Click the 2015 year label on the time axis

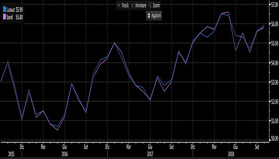(x=11, y=153)
